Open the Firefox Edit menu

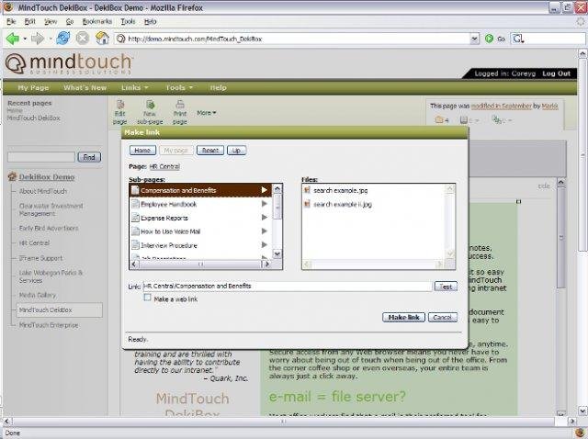click(30, 21)
